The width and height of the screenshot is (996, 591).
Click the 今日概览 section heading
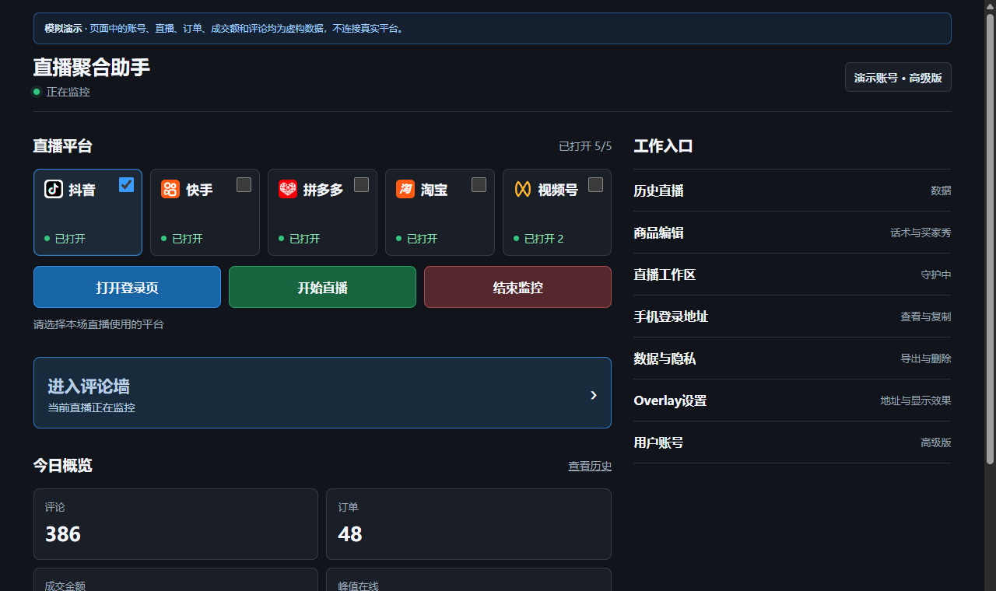[62, 466]
